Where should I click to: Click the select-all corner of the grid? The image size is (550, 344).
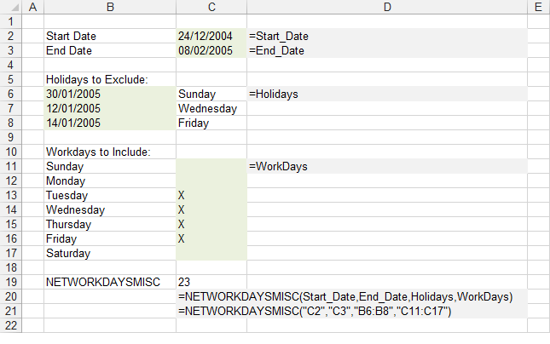click(x=10, y=8)
